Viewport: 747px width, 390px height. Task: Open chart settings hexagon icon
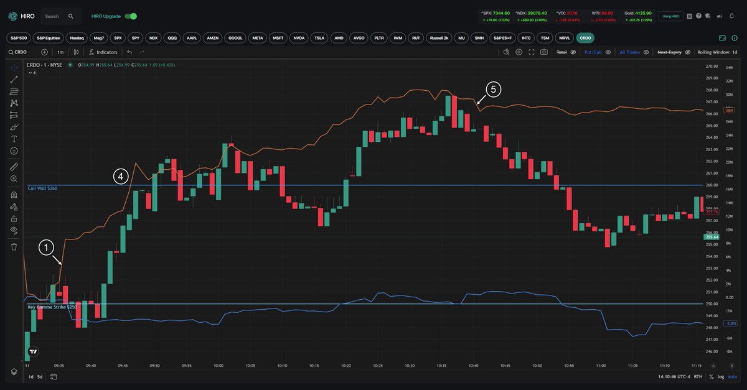tap(519, 52)
